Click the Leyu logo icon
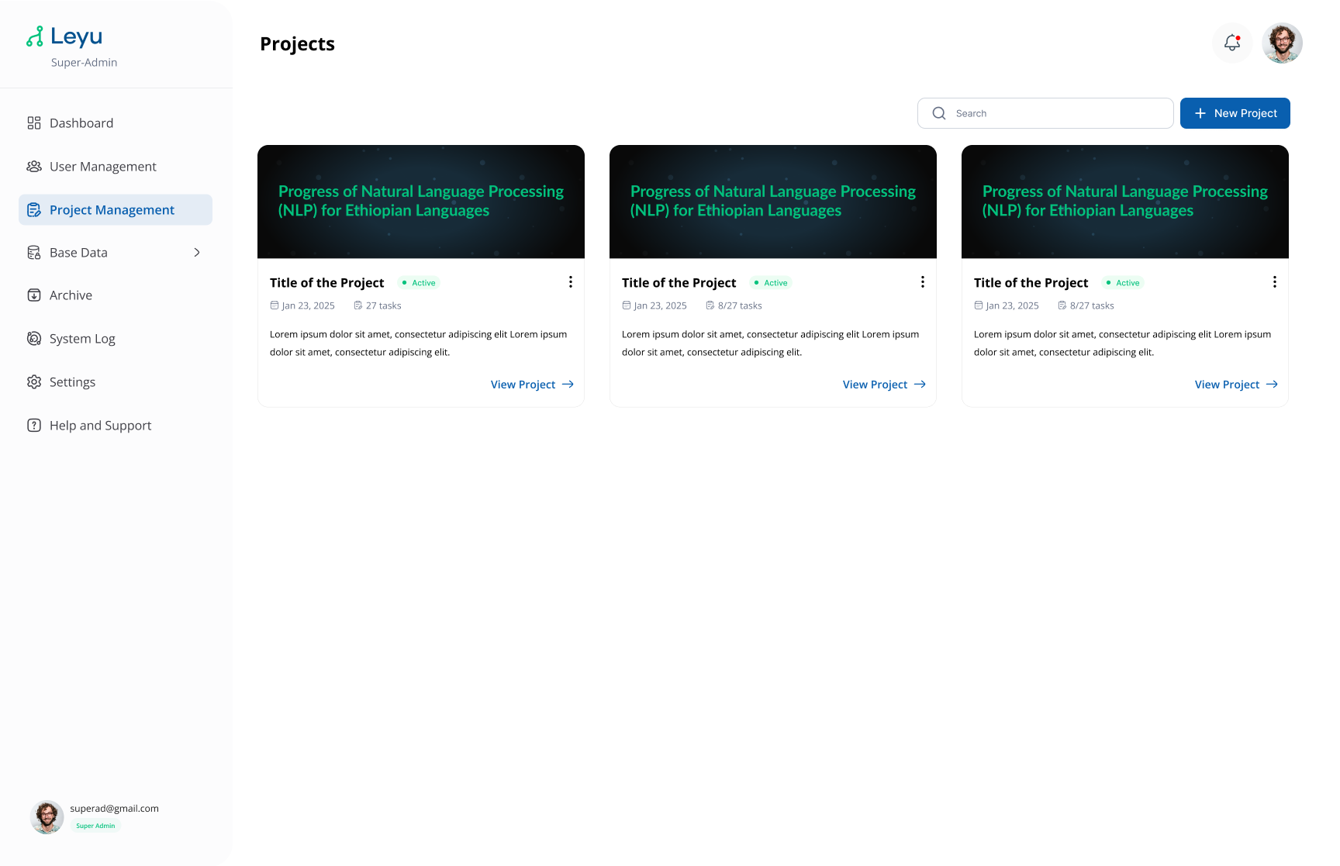Image resolution: width=1340 pixels, height=866 pixels. 35,36
